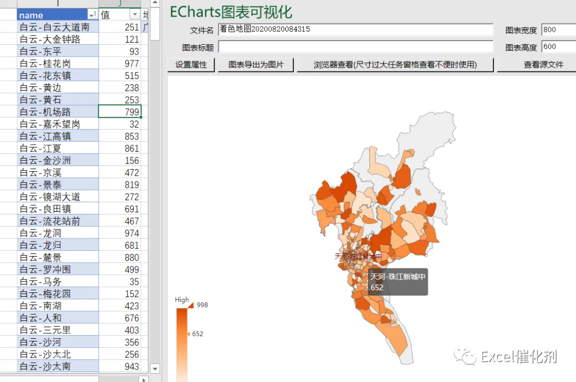
Task: Select the value cell 943
Action: 120,366
